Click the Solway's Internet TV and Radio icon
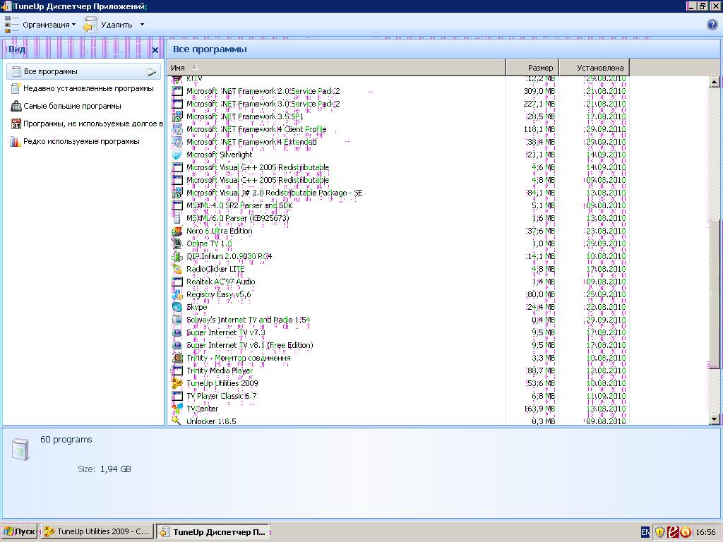The height and width of the screenshot is (542, 723). pyautogui.click(x=177, y=320)
